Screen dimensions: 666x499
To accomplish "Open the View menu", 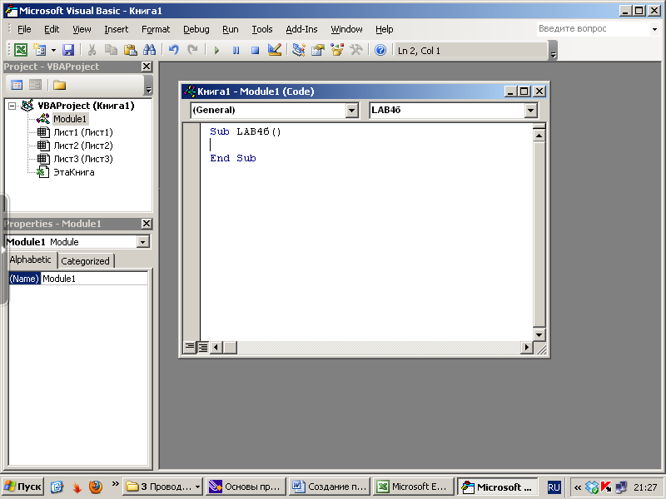I will click(82, 29).
